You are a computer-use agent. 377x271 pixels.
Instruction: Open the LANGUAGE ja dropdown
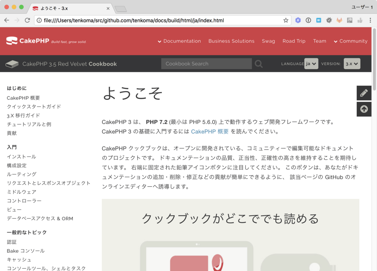tap(311, 64)
